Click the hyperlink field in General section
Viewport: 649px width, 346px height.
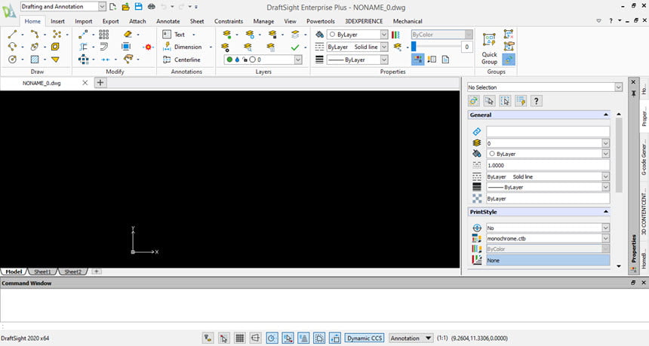(548, 131)
